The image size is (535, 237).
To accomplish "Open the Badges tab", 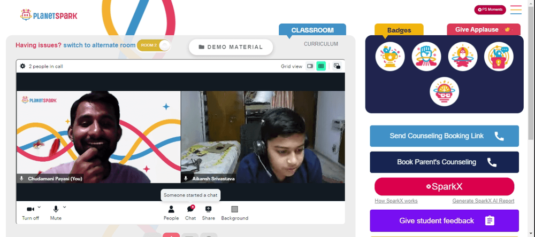I will tap(399, 30).
